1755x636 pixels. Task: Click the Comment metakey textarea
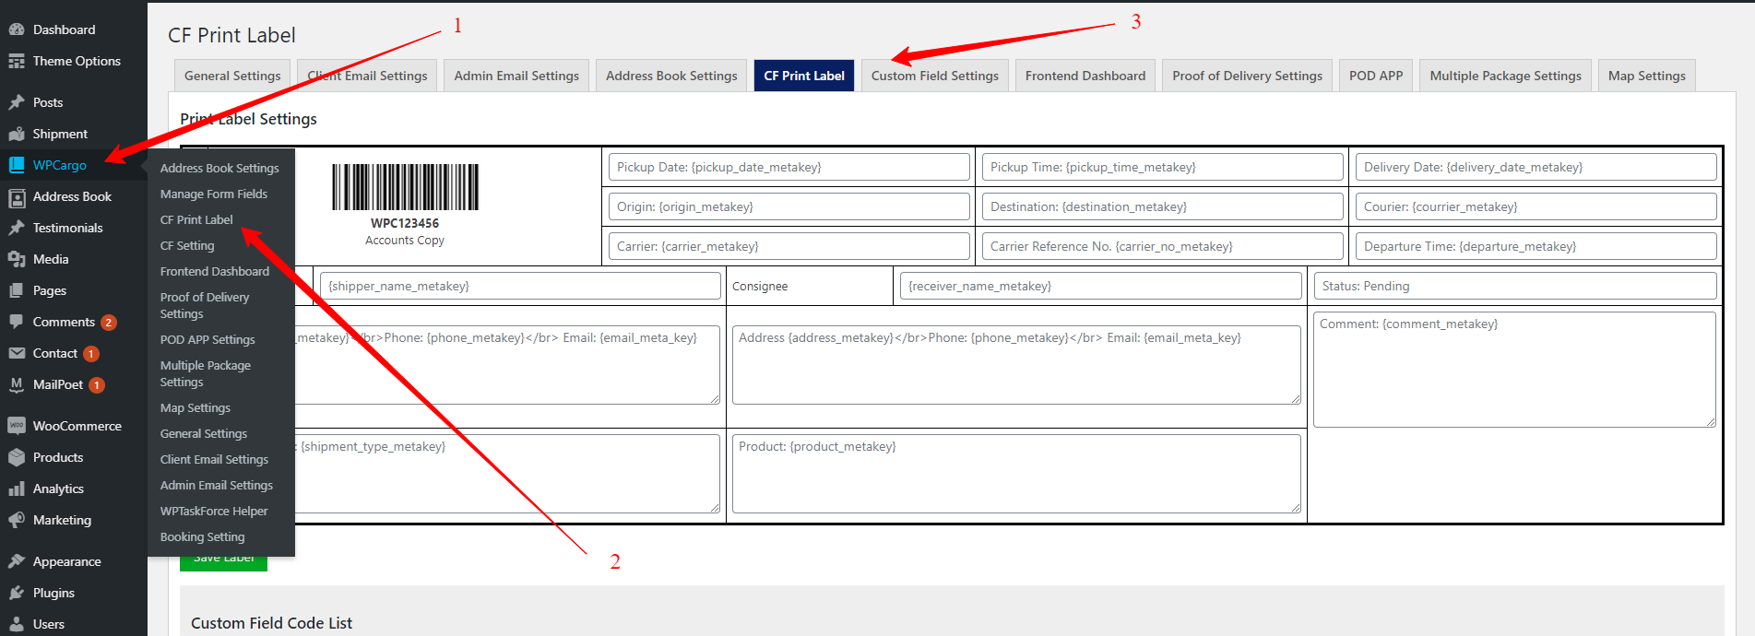point(1514,369)
